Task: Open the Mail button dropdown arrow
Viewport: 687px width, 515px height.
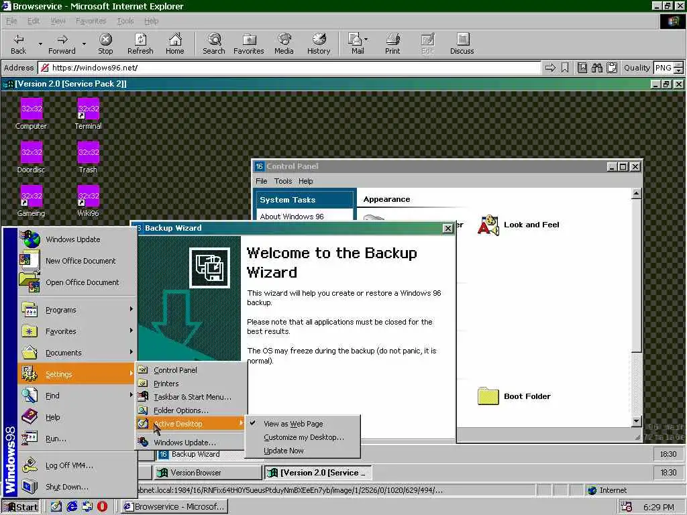Action: coord(366,40)
